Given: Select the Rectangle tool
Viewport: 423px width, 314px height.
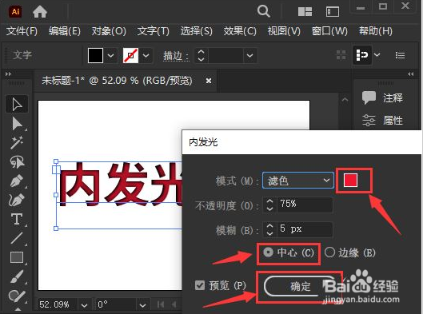Looking at the screenshot, I should pyautogui.click(x=17, y=257).
